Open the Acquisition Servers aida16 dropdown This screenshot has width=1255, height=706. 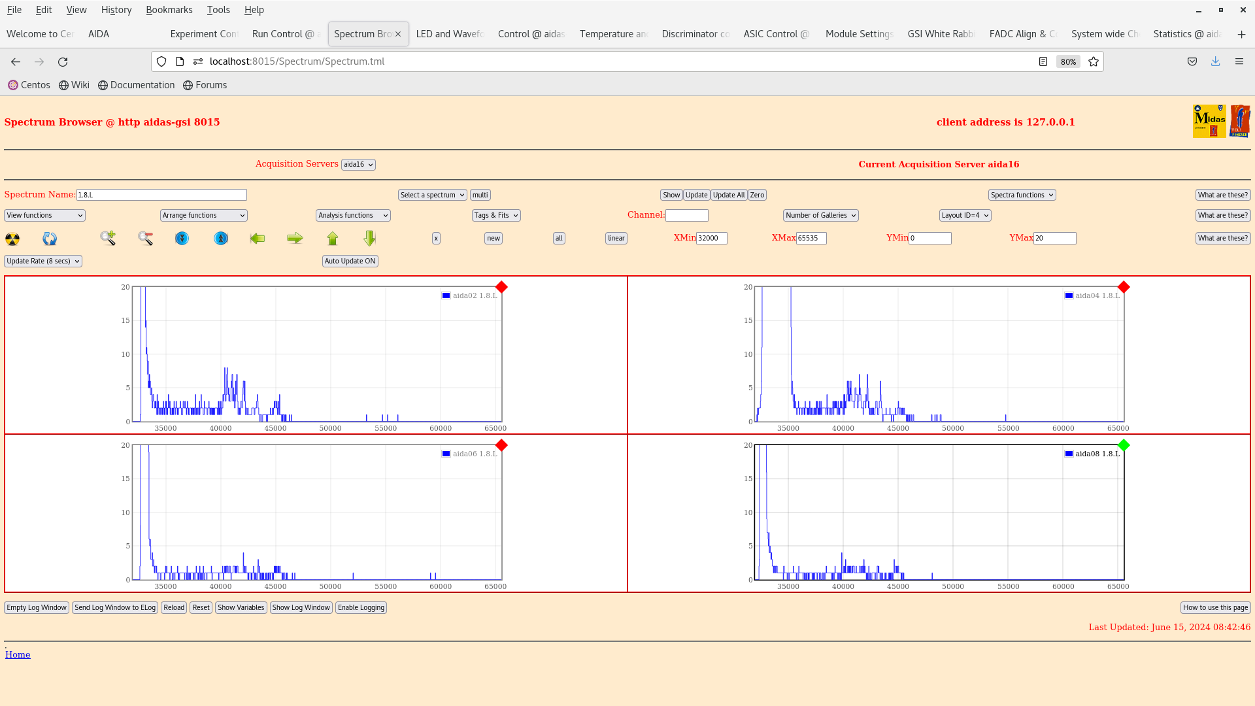click(x=358, y=165)
